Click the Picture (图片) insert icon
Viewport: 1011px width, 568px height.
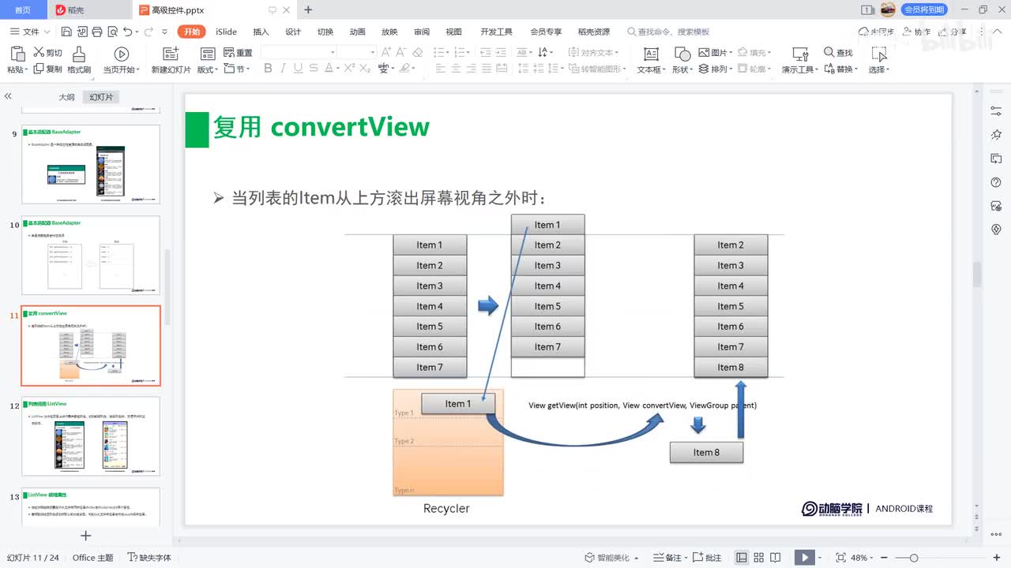click(705, 52)
